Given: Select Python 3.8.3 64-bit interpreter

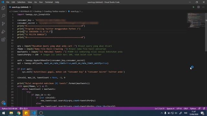Looking at the screenshot, I should [9, 109].
